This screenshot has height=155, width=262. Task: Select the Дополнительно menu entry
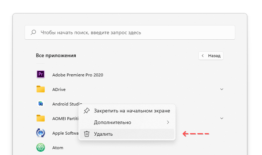click(127, 123)
